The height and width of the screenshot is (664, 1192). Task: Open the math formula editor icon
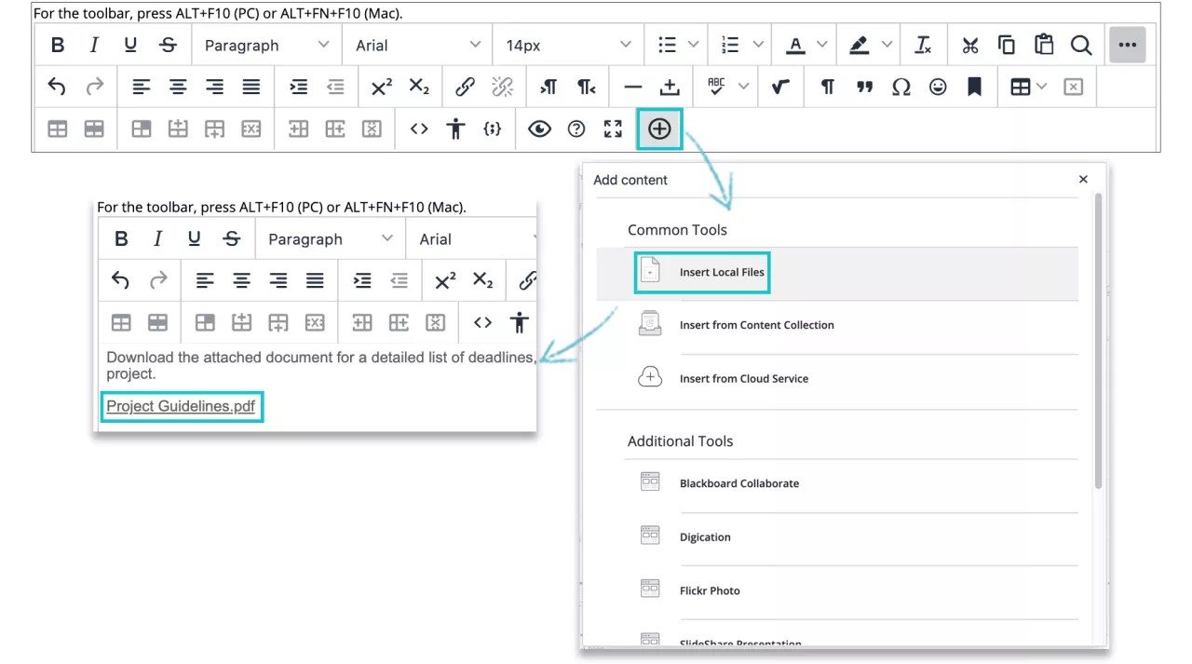click(x=780, y=86)
